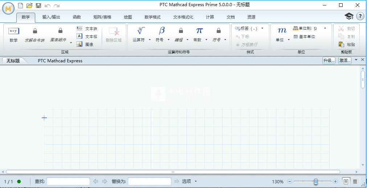Click the zoom slider handle

[x=316, y=181]
